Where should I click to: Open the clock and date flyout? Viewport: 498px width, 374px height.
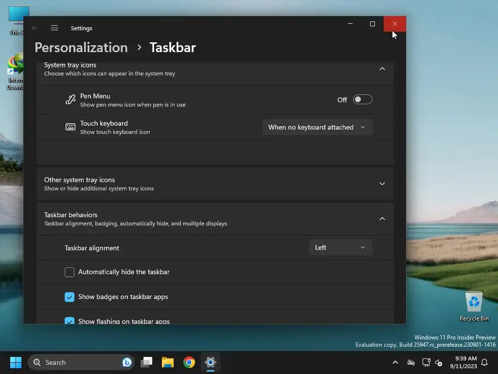[463, 362]
